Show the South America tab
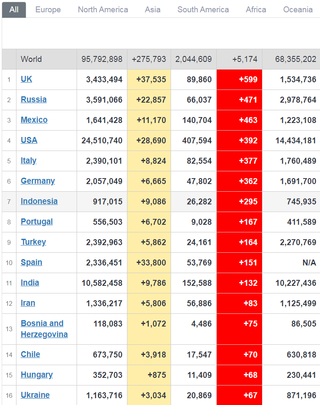Viewport: 320px width, 405px height. (x=203, y=9)
